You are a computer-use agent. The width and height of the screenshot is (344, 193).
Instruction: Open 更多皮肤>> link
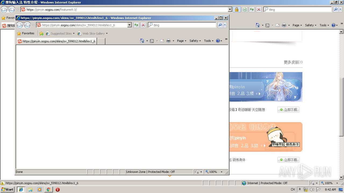(293, 62)
